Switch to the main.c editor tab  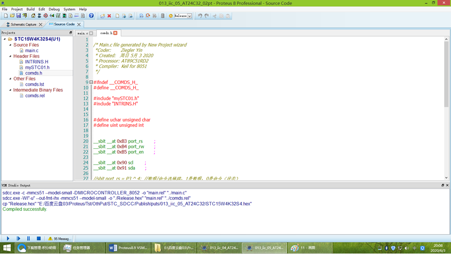coord(82,33)
